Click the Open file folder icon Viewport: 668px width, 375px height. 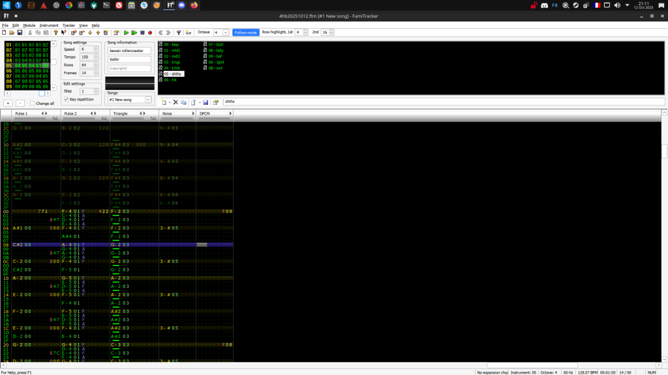[x=12, y=32]
